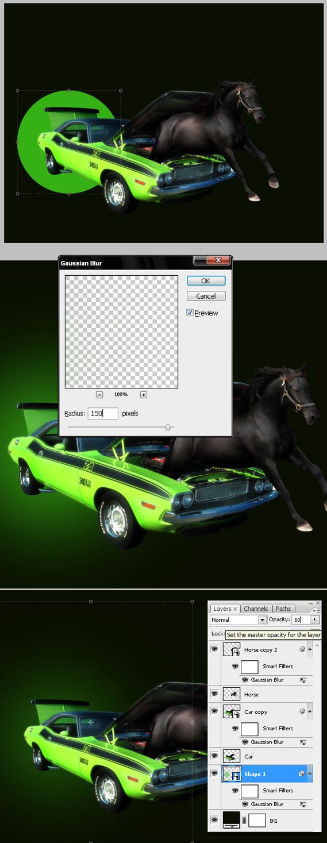Click the Horse copy 2 smart filter indicator icon
327x843 pixels.
(302, 649)
